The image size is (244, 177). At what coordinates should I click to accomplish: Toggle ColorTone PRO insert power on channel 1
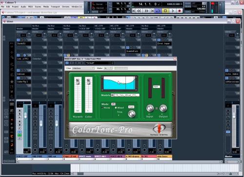coord(18,55)
